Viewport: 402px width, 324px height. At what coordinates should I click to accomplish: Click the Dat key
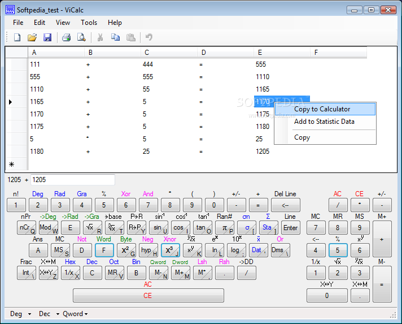click(x=259, y=250)
